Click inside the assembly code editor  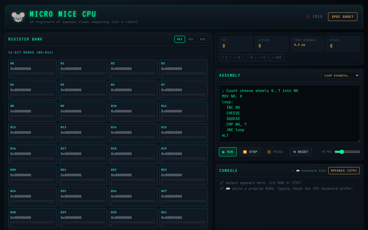pyautogui.click(x=290, y=113)
